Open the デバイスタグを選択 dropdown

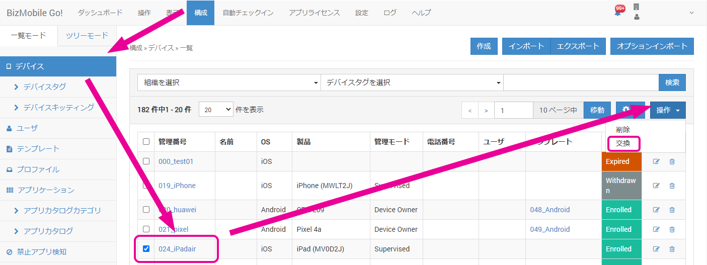(412, 82)
